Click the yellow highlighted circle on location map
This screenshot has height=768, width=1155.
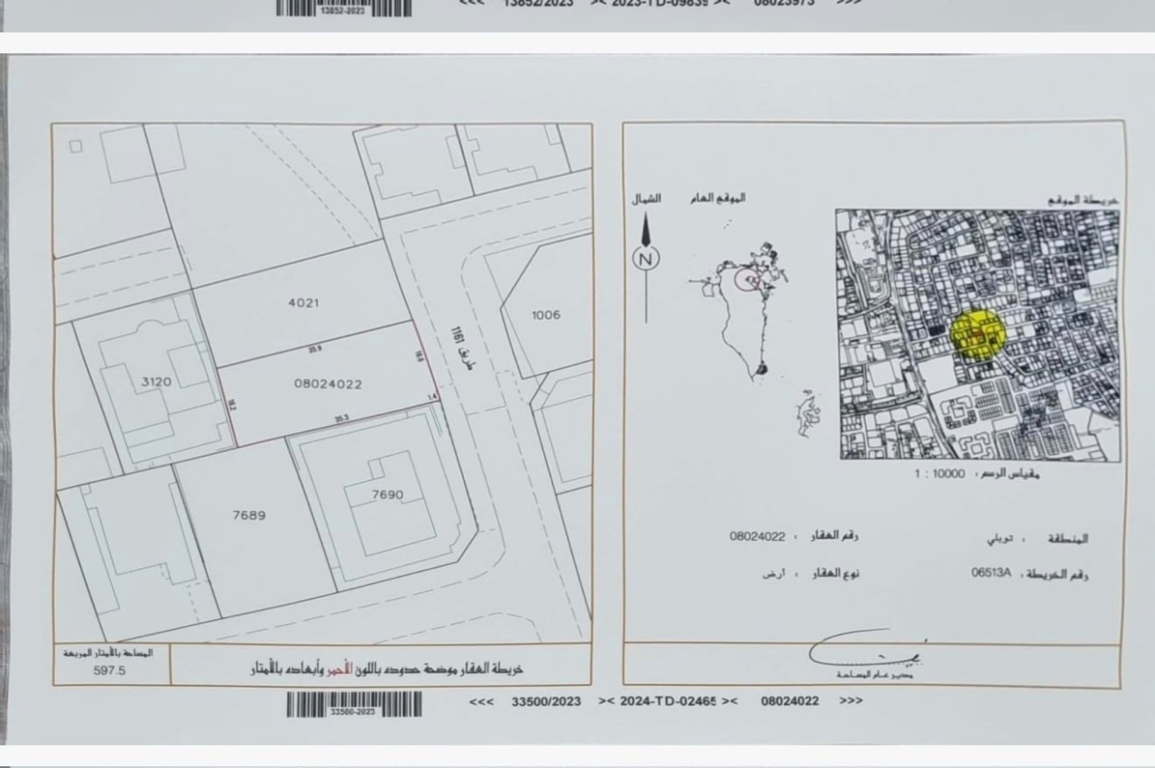[x=978, y=336]
